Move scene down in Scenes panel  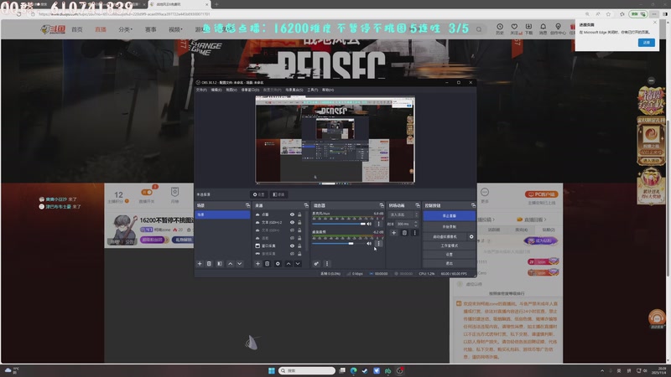pos(240,264)
